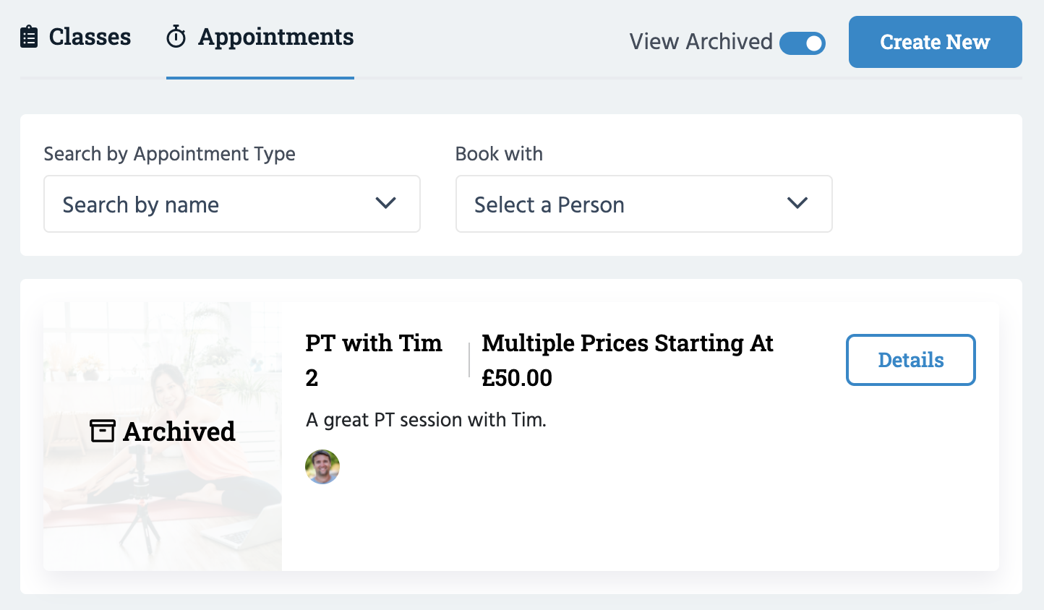
Task: Select Tim's trainer avatar icon
Action: click(x=322, y=466)
